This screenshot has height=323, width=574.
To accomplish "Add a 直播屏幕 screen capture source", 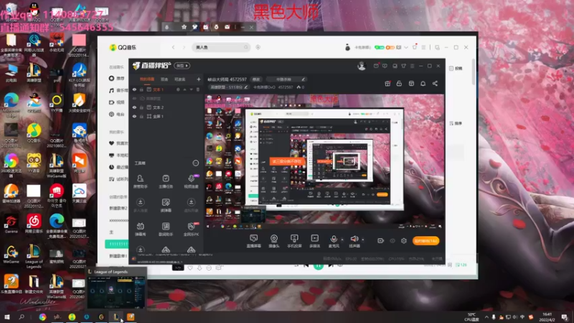I will (254, 241).
